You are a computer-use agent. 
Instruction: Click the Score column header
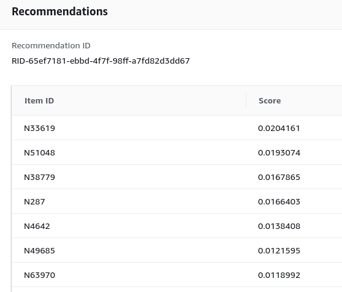pyautogui.click(x=270, y=100)
